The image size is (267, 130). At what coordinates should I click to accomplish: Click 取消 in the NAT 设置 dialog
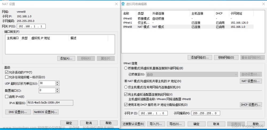pos(89,123)
